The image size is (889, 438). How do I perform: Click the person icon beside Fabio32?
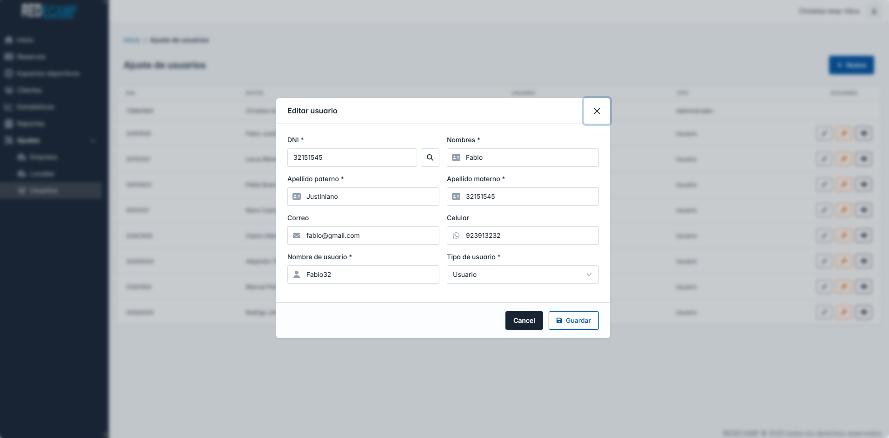pos(297,275)
